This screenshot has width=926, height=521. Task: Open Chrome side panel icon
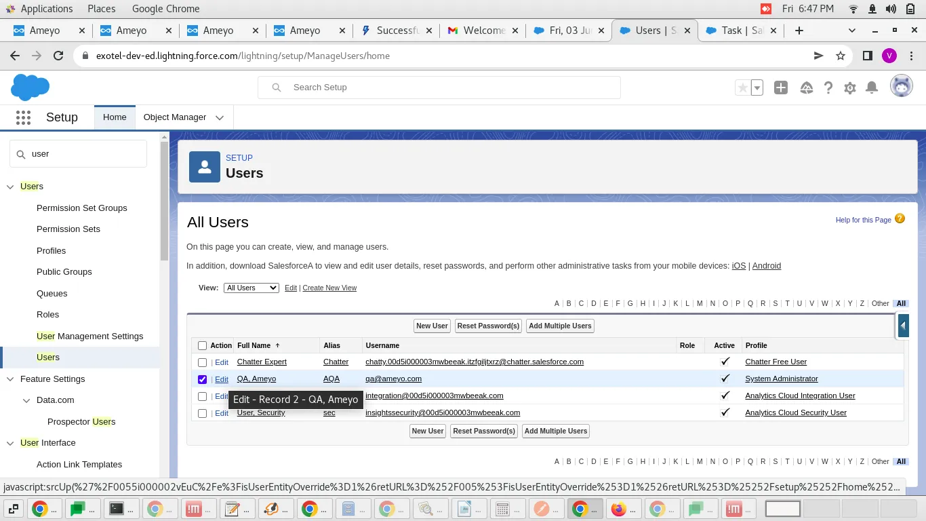(x=867, y=56)
